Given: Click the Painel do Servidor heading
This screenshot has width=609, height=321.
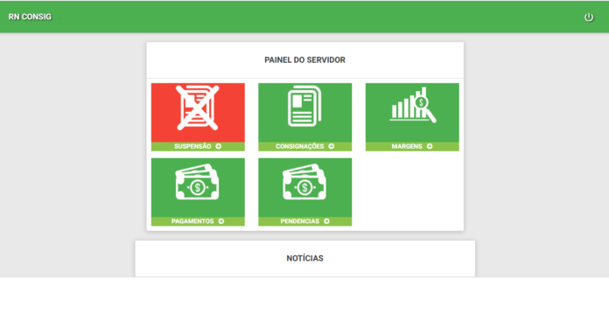Looking at the screenshot, I should (x=304, y=59).
